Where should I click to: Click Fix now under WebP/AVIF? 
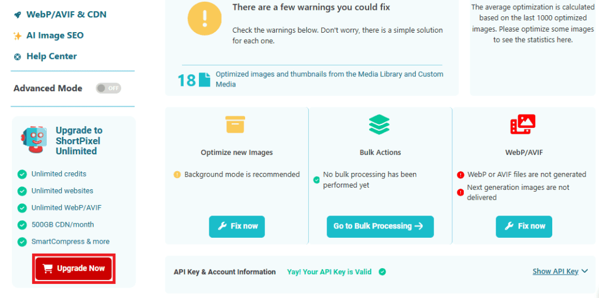coord(524,226)
